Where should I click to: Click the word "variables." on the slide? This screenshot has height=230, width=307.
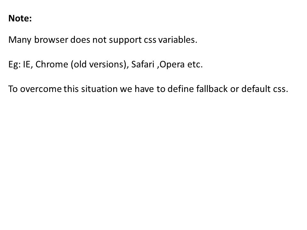pyautogui.click(x=177, y=40)
